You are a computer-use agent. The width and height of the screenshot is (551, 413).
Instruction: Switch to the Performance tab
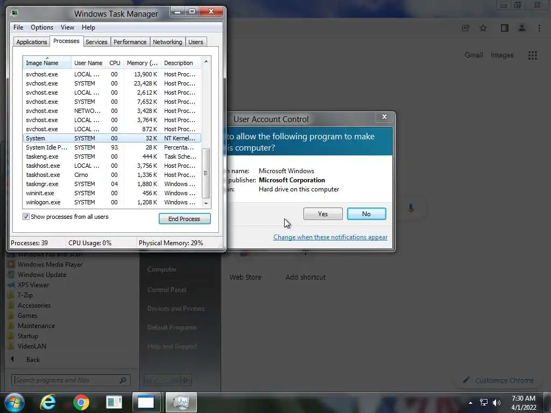coord(130,42)
